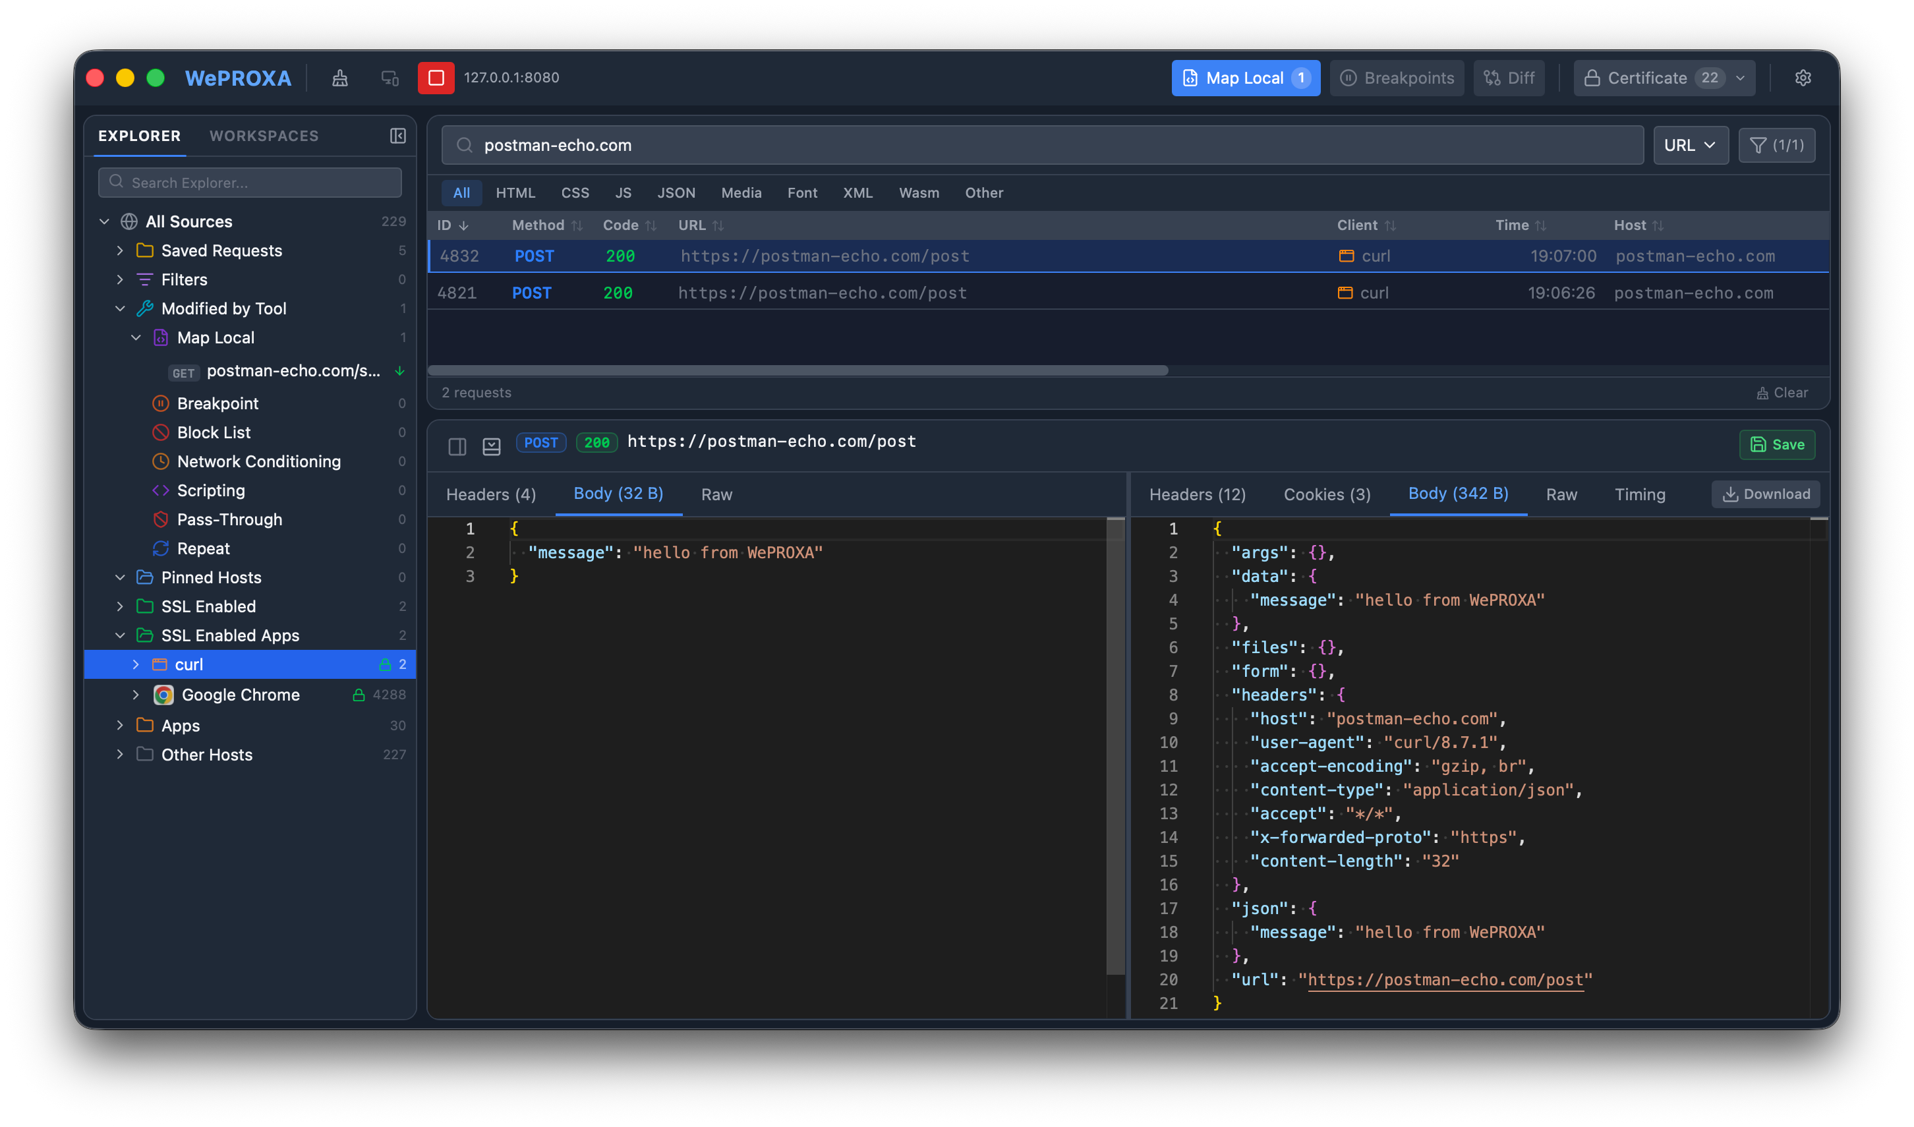
Task: Collapse the SSL Enabled Apps node
Action: tap(120, 635)
